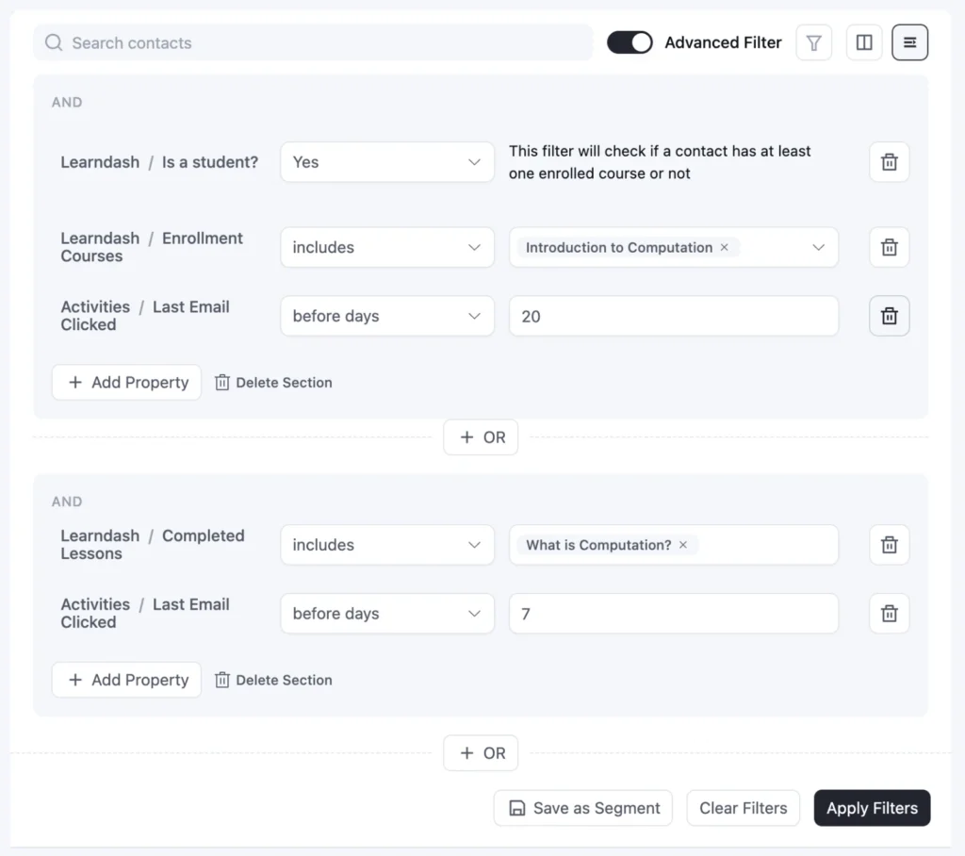This screenshot has width=965, height=856.
Task: Delete the Last Email Clicked 7 days row
Action: click(890, 614)
